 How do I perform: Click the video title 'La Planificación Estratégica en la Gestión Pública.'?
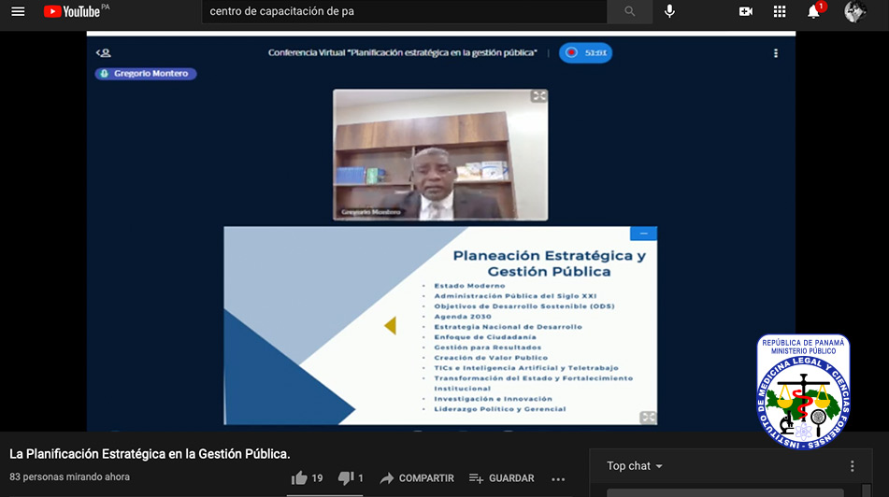[x=150, y=454]
